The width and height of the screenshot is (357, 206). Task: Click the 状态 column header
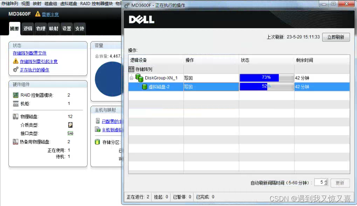pyautogui.click(x=267, y=60)
